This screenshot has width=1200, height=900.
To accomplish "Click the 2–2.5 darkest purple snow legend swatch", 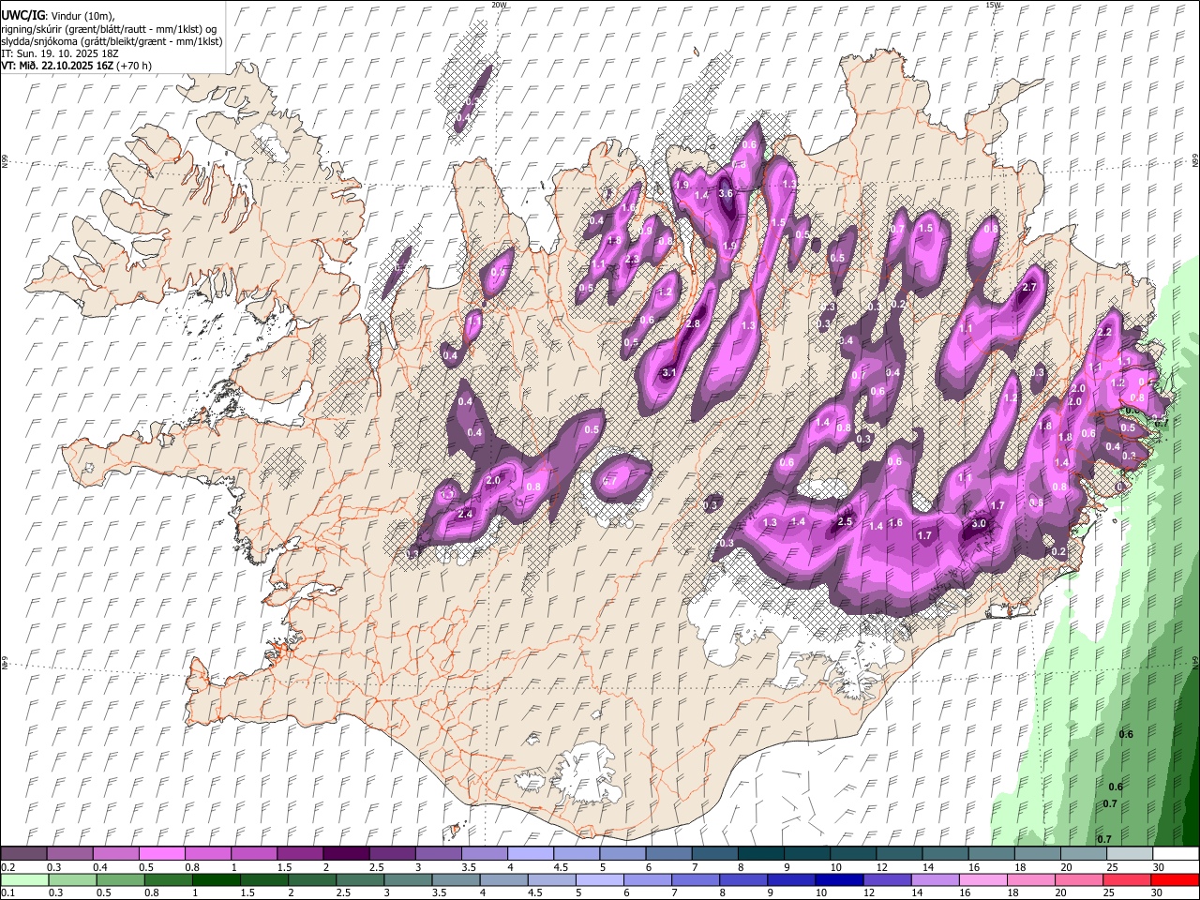I will tap(346, 854).
